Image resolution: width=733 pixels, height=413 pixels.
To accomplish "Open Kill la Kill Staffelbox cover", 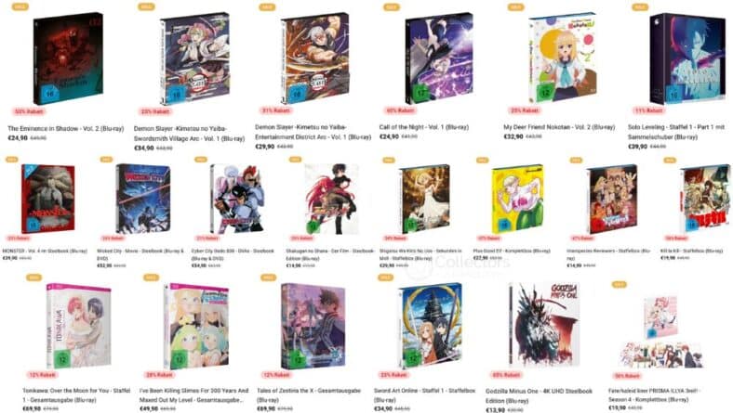I will 705,199.
